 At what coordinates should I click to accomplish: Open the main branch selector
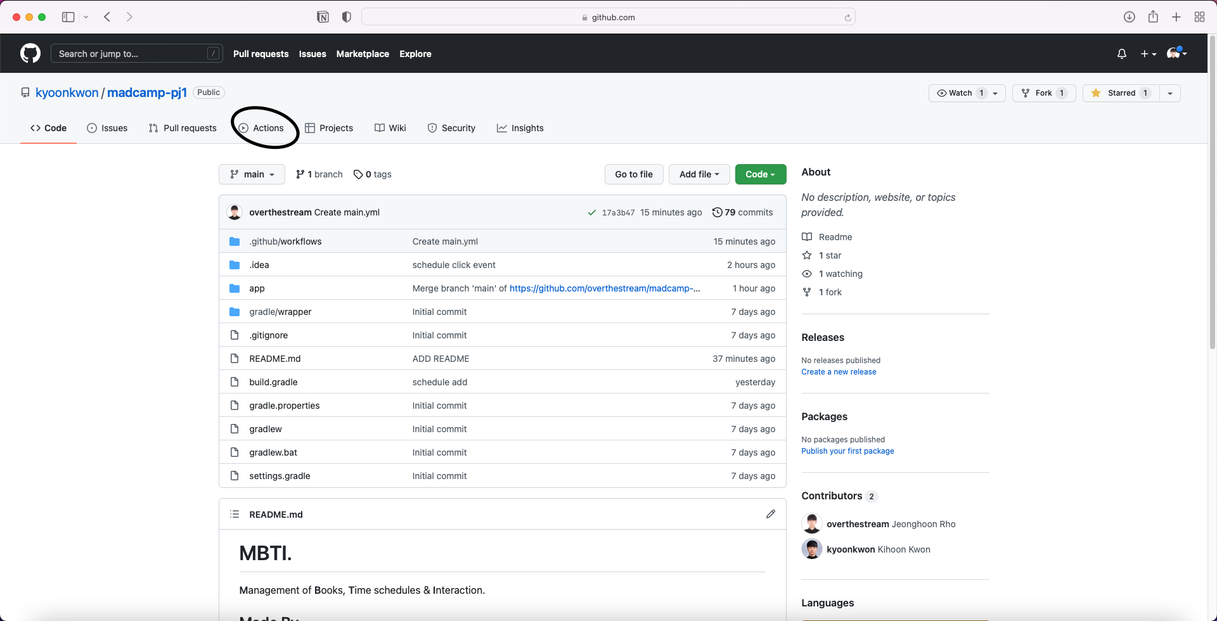coord(252,174)
